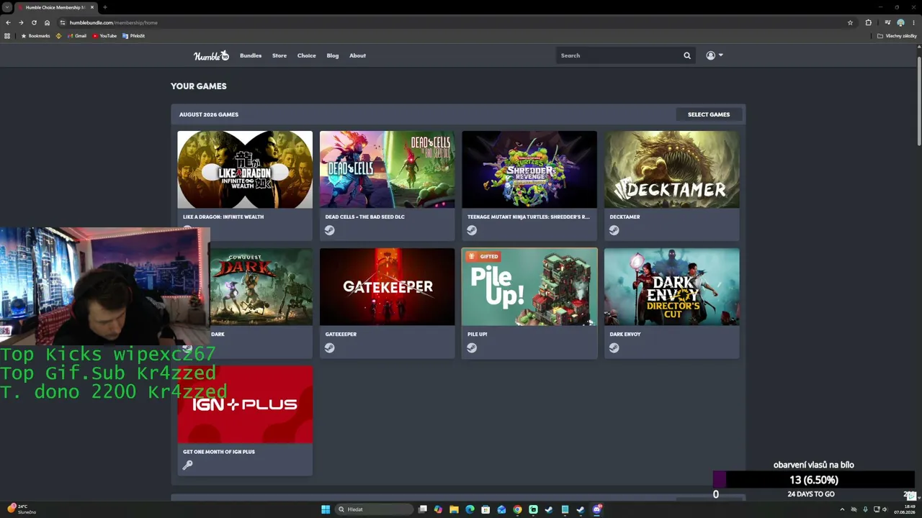Image resolution: width=922 pixels, height=518 pixels.
Task: Go back with the browser back arrow
Action: coord(8,22)
